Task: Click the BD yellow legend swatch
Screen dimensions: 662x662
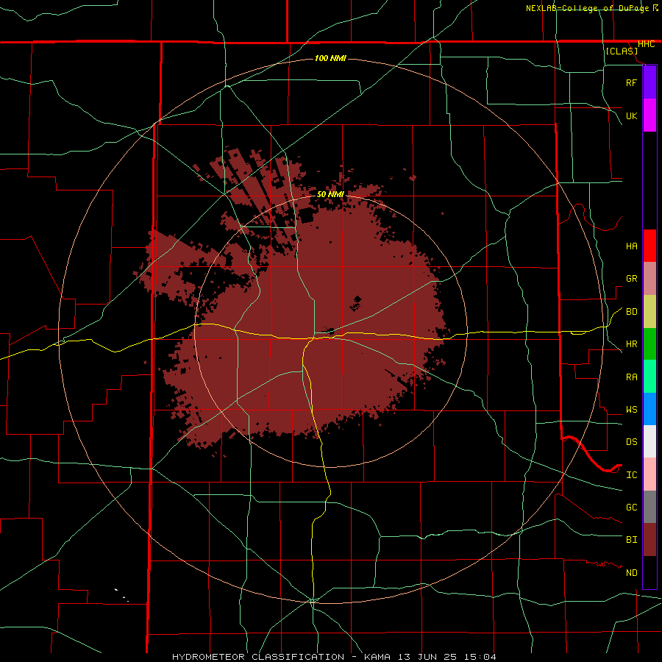Action: pos(649,311)
